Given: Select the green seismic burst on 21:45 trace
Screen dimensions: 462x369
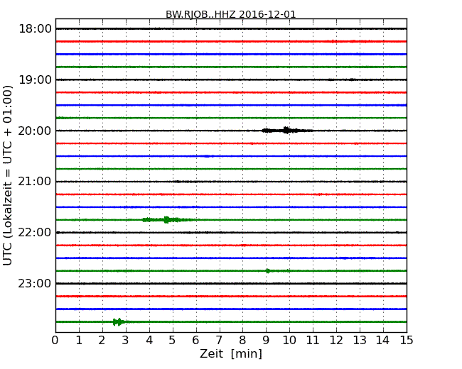Looking at the screenshot, I should tap(167, 219).
